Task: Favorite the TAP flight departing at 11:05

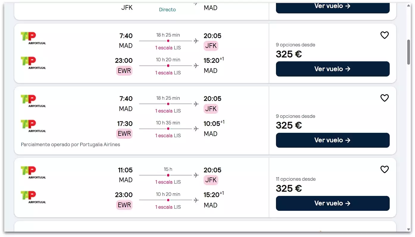Action: 384,169
